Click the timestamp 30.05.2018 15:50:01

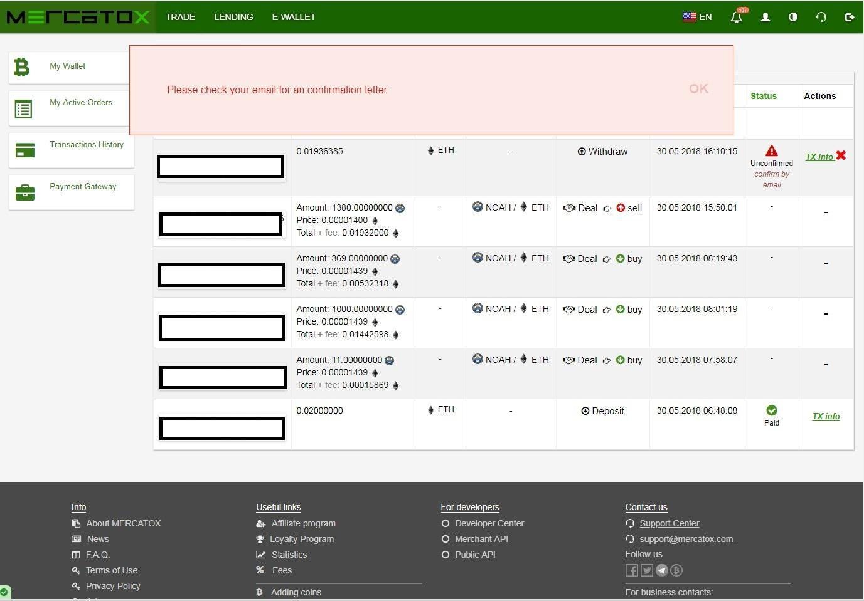(x=697, y=207)
